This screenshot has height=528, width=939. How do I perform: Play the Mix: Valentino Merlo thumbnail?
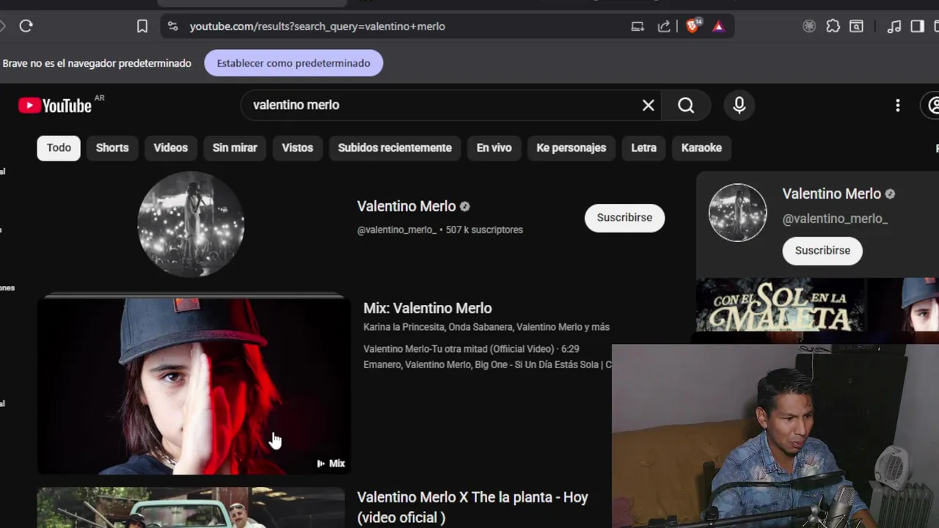point(194,386)
